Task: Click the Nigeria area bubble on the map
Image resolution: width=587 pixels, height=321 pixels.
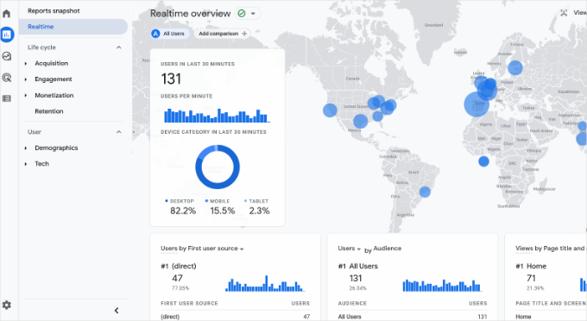Action: [483, 161]
